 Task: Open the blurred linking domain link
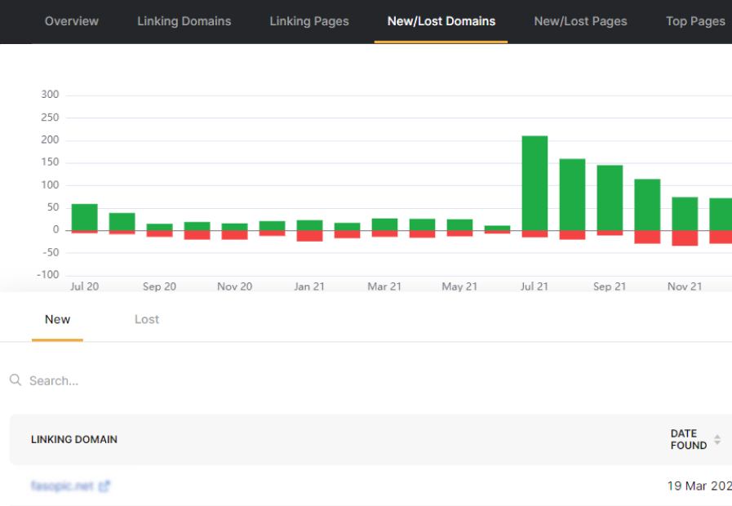(x=62, y=486)
